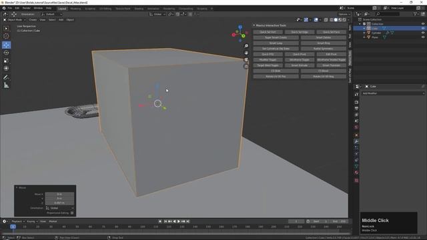The height and width of the screenshot is (240, 427).
Task: Open the Object properties tab icon
Action: pos(356,135)
